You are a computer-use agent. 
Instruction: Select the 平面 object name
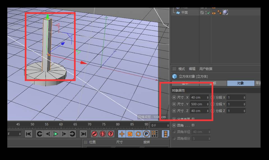[184, 13]
